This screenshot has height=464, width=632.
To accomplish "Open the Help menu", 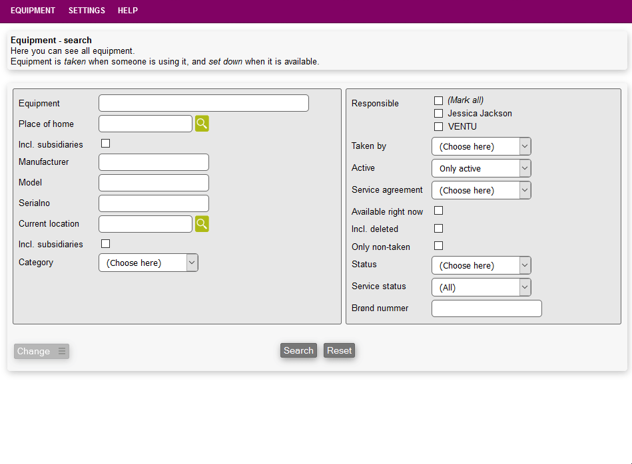I will pos(128,11).
